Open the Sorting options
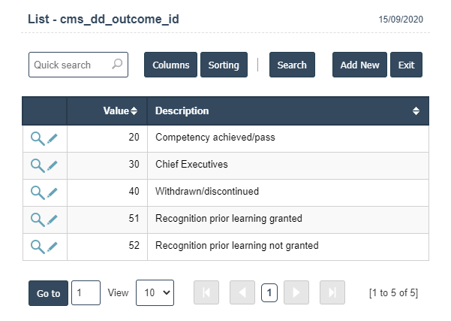 224,65
